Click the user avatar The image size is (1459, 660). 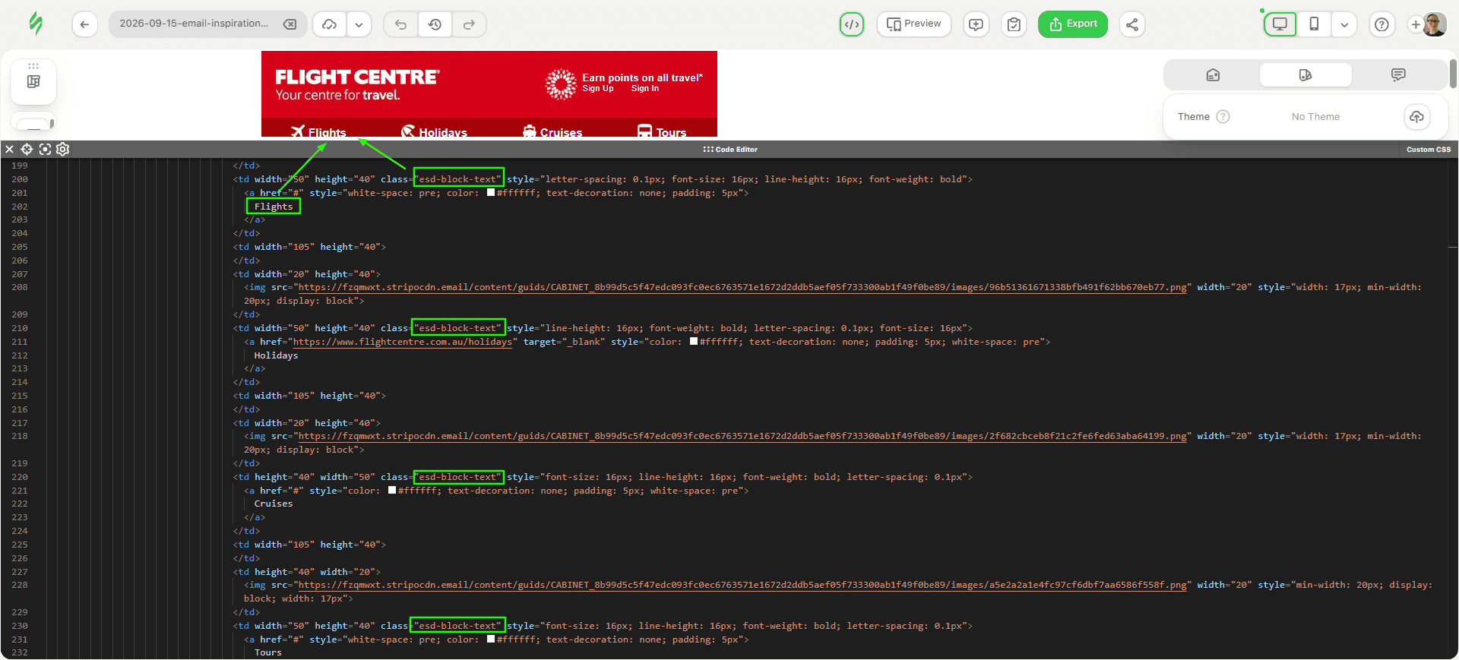click(x=1435, y=24)
